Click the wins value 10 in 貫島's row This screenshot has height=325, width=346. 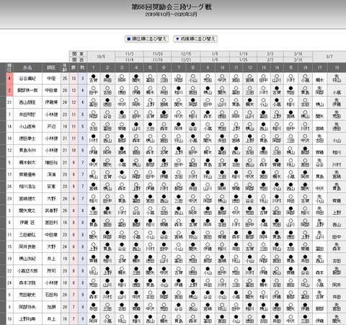click(74, 151)
